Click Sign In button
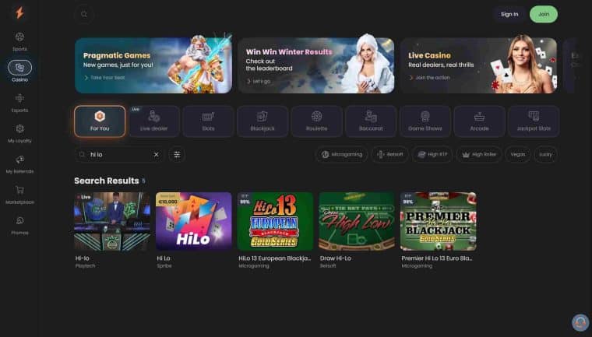 tap(509, 14)
